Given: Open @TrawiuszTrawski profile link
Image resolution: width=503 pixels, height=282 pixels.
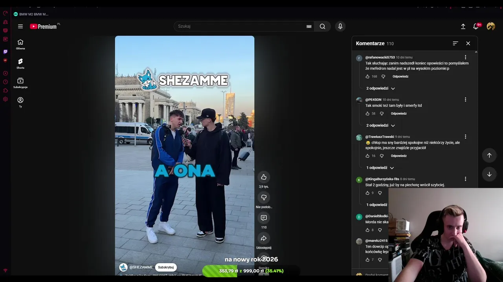Looking at the screenshot, I should (380, 137).
